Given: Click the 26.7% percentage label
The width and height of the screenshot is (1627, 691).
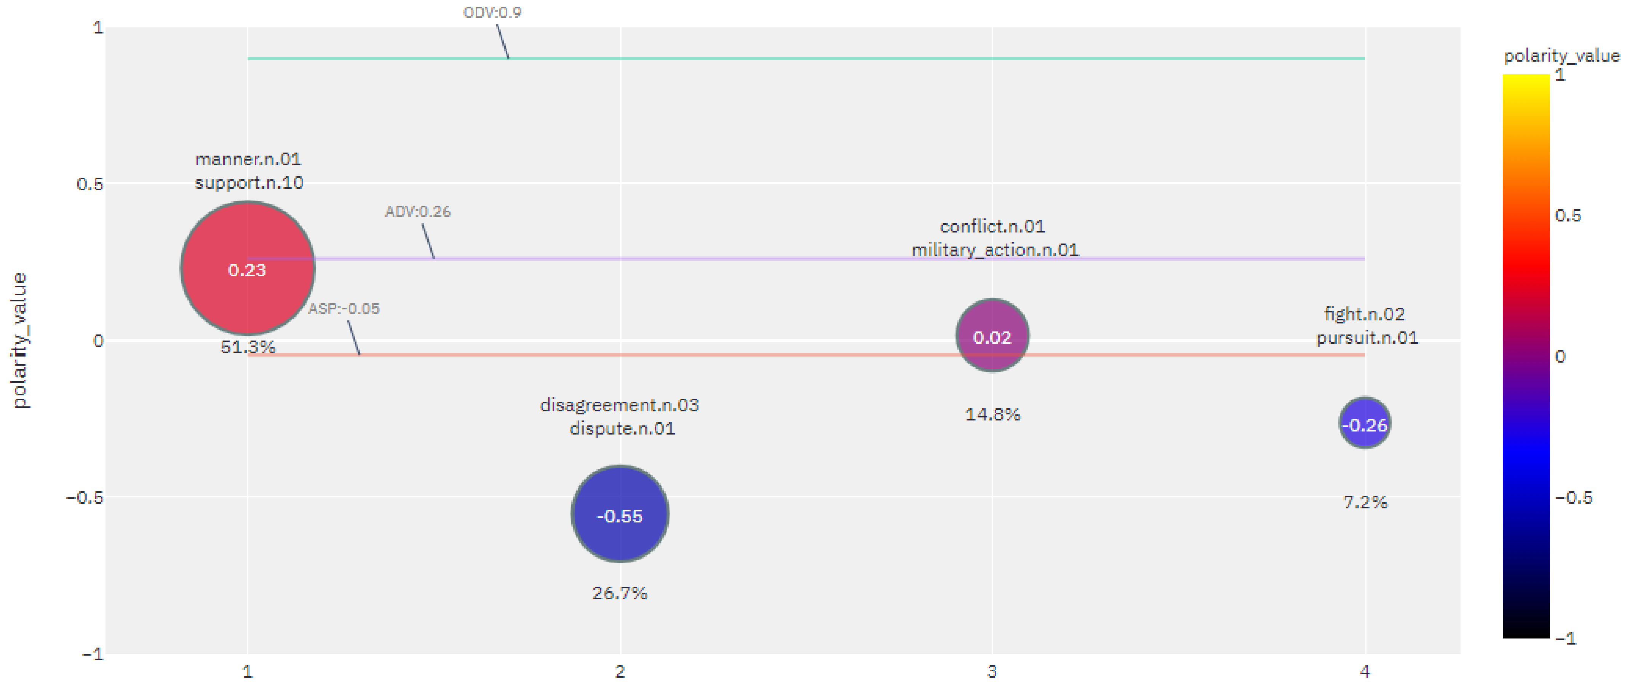Looking at the screenshot, I should click(x=620, y=593).
